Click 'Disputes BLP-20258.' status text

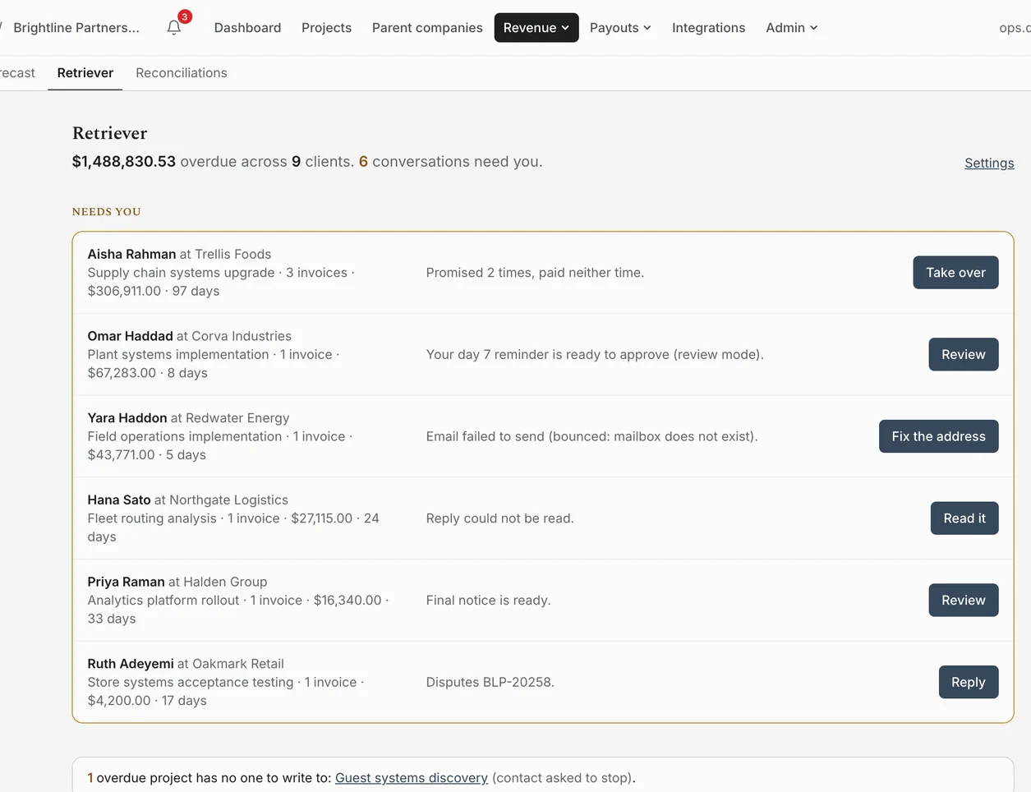click(490, 682)
